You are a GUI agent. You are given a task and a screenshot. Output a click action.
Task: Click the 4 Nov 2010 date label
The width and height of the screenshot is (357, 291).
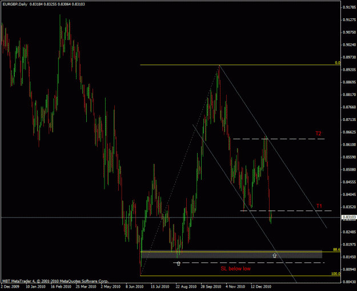[235, 286]
